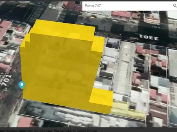The width and height of the screenshot is (177, 132).
Task: Click the crosswalk at the top street intersection
Action: click(x=53, y=7)
